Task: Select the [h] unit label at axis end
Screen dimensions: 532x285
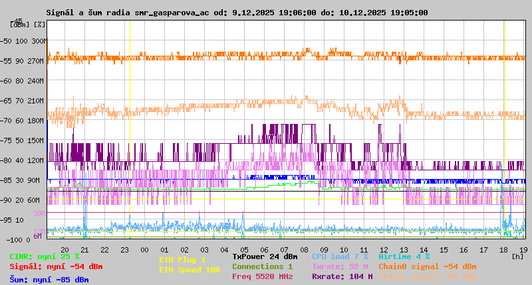Action: [x=517, y=255]
